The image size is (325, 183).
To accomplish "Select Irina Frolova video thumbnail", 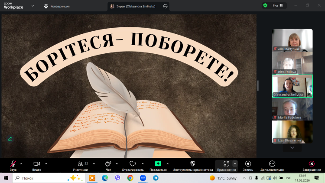I will tap(292, 63).
